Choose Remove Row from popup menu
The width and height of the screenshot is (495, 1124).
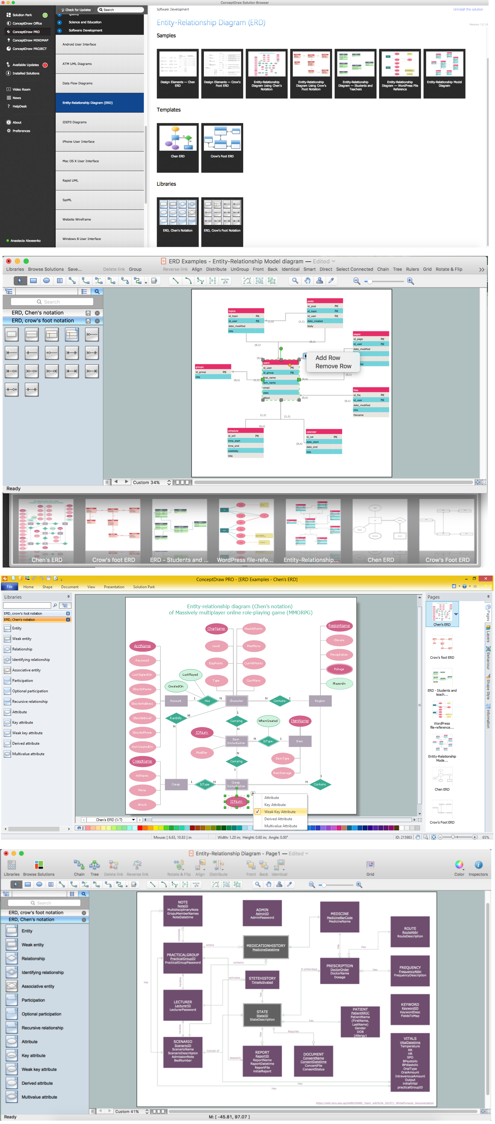click(333, 366)
